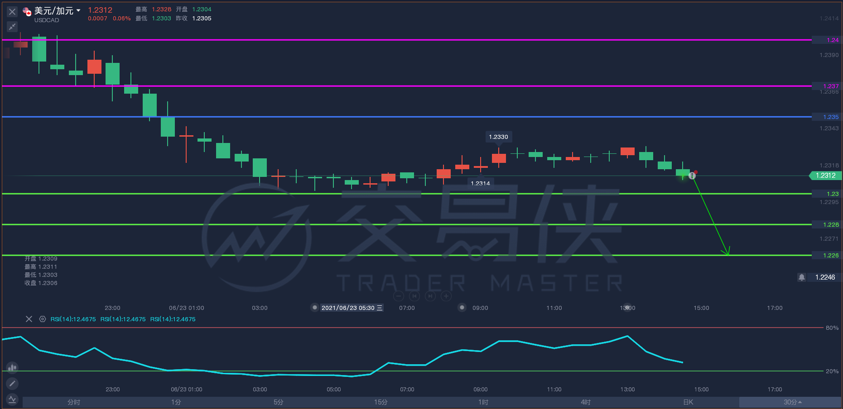Click the current price tag 1.2312
The width and height of the screenshot is (843, 409).
point(825,176)
